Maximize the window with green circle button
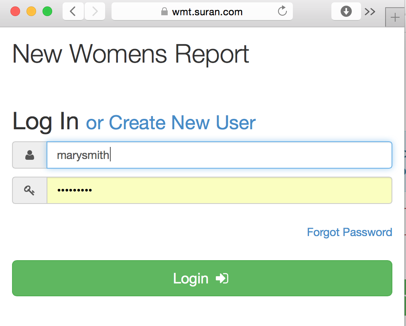 tap(47, 11)
